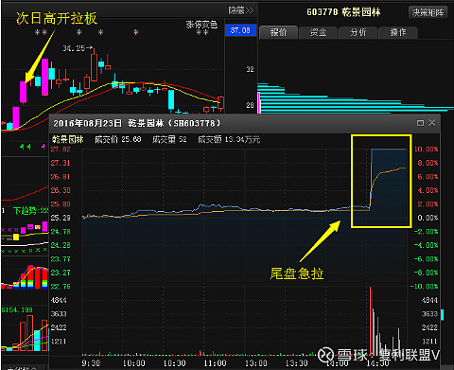This screenshot has height=370, width=454.
Task: Click the 27.82 top price label
Action: [61, 149]
